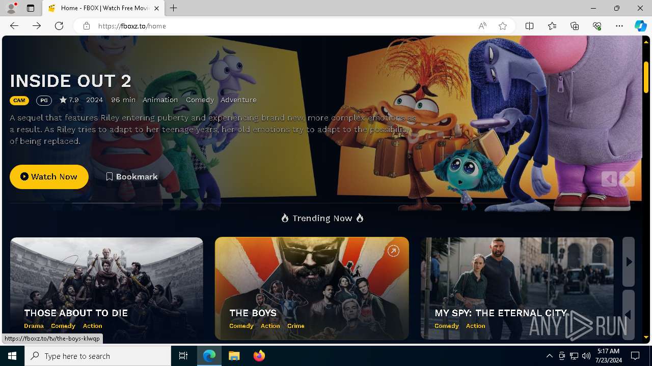Click the 7.9 star rating
The width and height of the screenshot is (652, 366).
(69, 100)
